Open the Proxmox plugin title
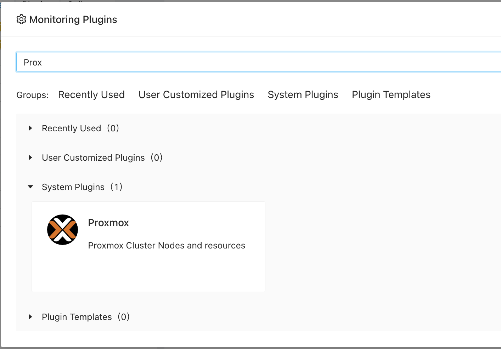501x349 pixels. pyautogui.click(x=108, y=223)
